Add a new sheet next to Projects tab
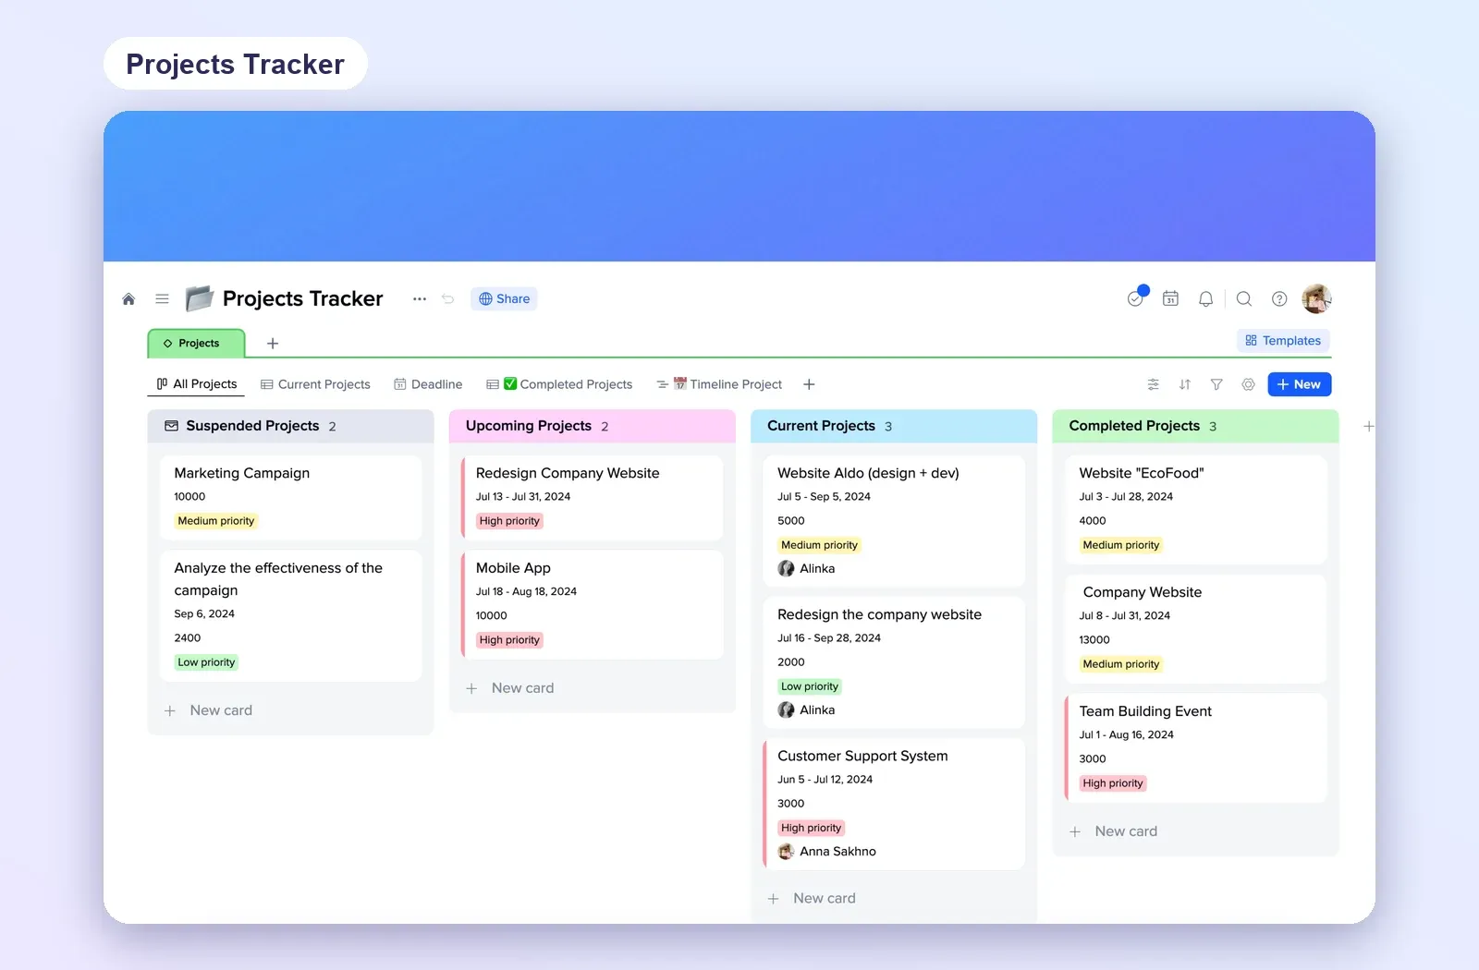1479x970 pixels. click(273, 344)
